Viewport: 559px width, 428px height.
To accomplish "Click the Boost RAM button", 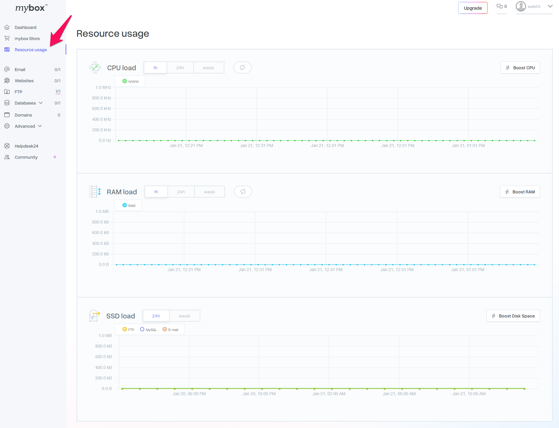I will (520, 192).
